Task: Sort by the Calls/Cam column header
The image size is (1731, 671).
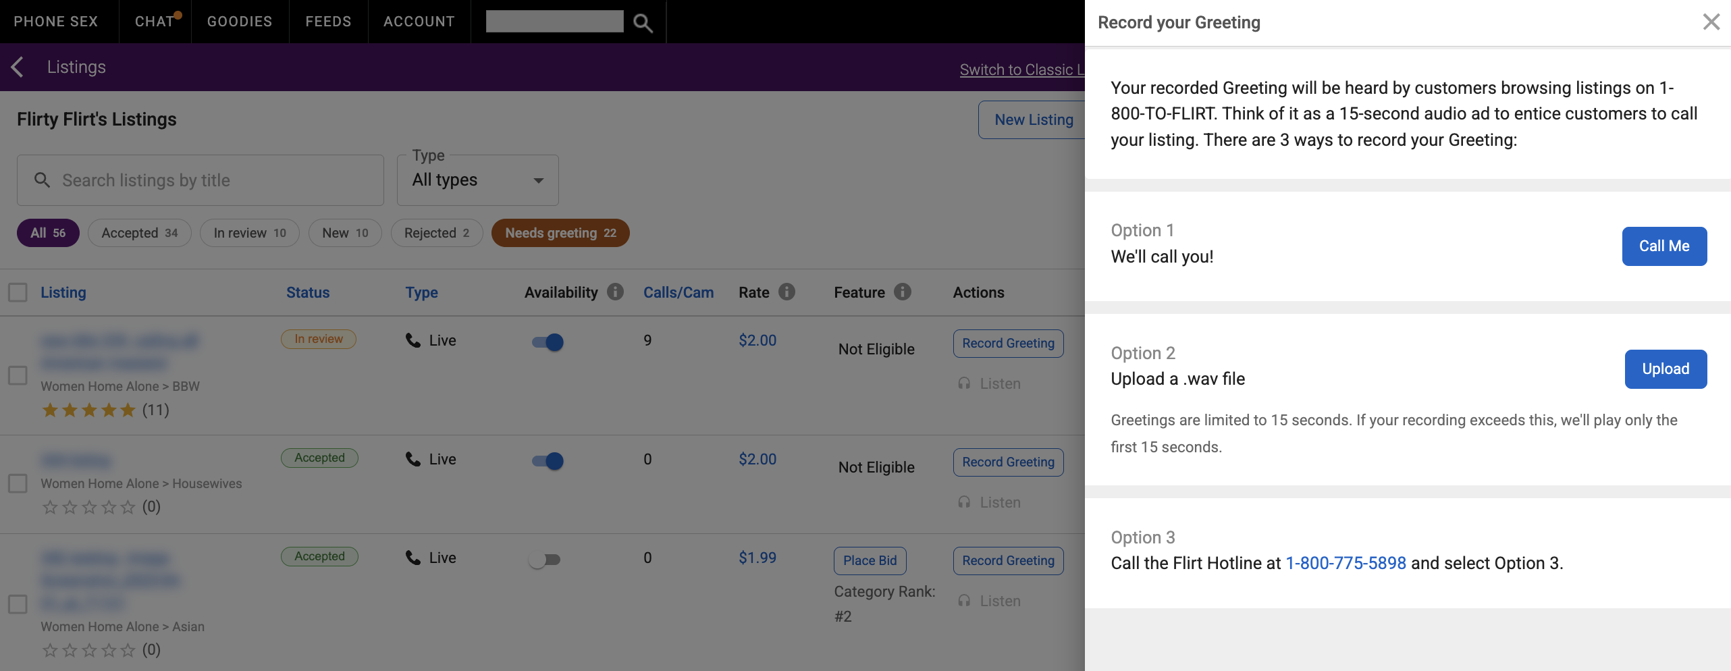Action: [x=678, y=292]
